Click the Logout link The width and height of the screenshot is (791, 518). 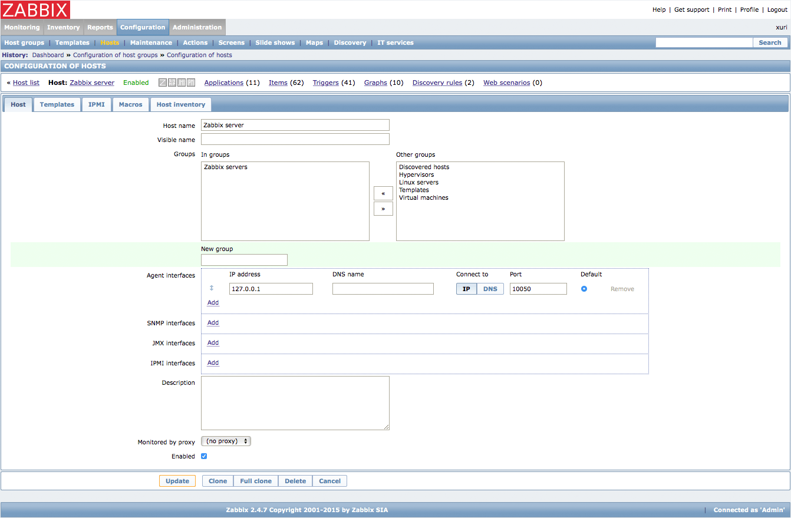coord(777,9)
